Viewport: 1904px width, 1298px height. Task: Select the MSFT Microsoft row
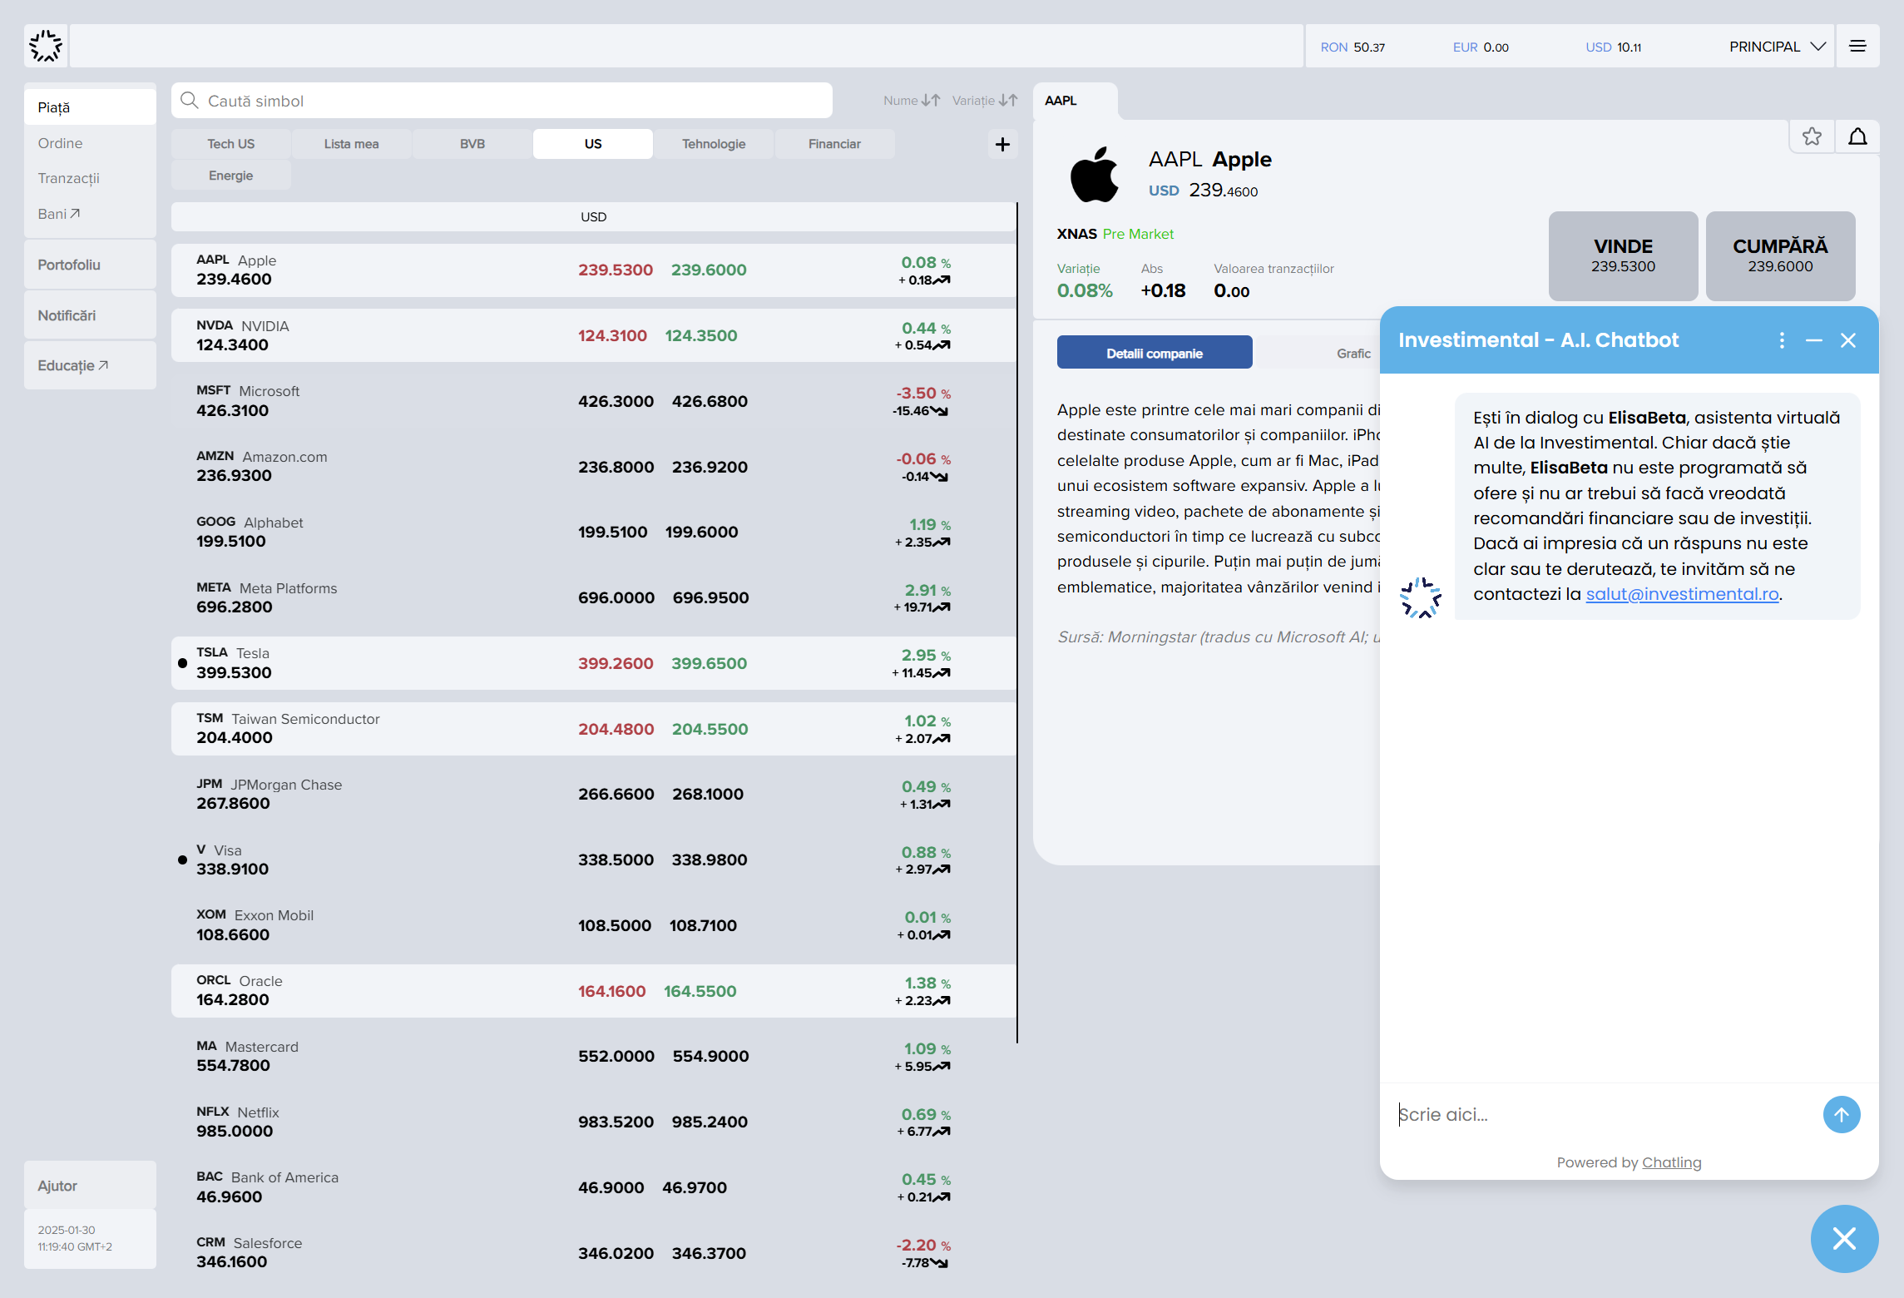pos(593,401)
